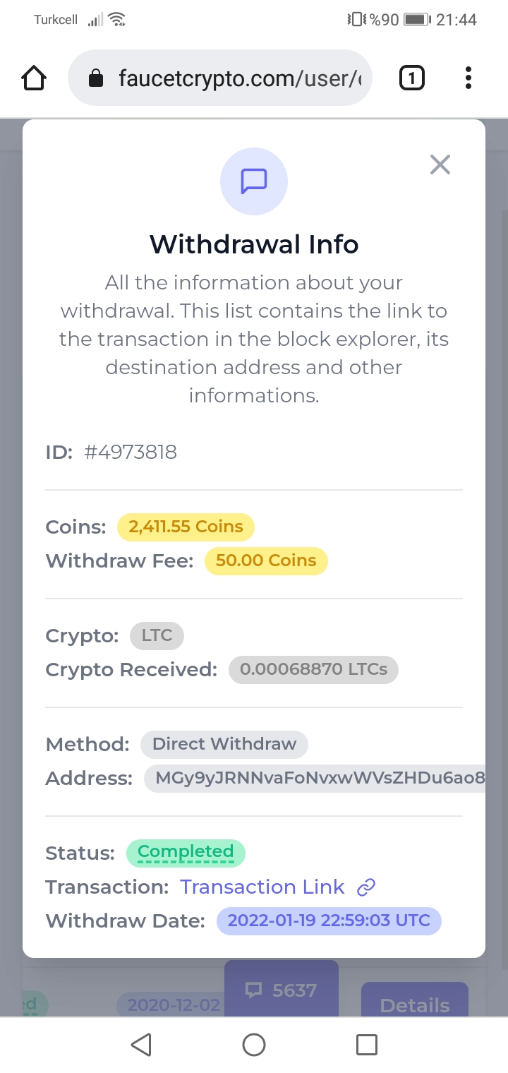Select the 2,411.55 Coins badge

click(186, 527)
